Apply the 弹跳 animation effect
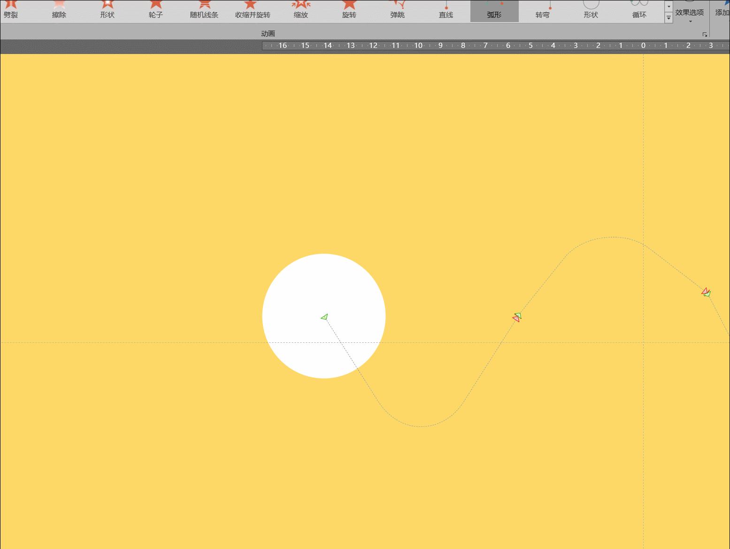Image resolution: width=730 pixels, height=549 pixels. tap(398, 10)
